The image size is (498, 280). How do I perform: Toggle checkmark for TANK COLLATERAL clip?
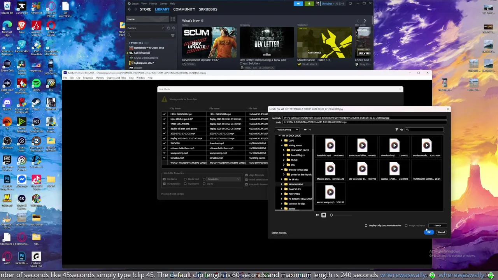pyautogui.click(x=164, y=124)
